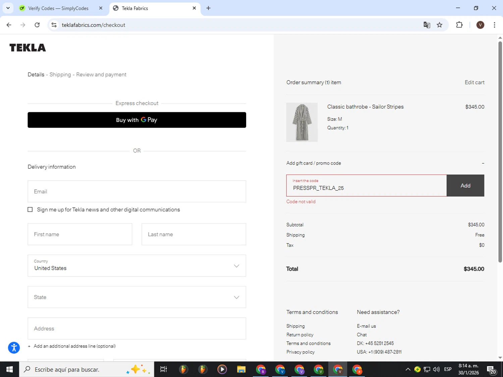Open the media player taskbar icon

pyautogui.click(x=222, y=369)
